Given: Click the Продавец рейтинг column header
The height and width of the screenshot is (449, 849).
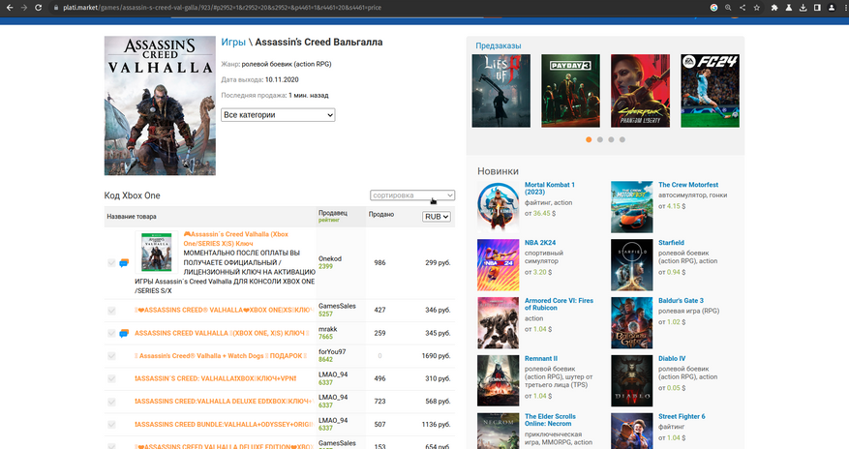Looking at the screenshot, I should tap(332, 216).
